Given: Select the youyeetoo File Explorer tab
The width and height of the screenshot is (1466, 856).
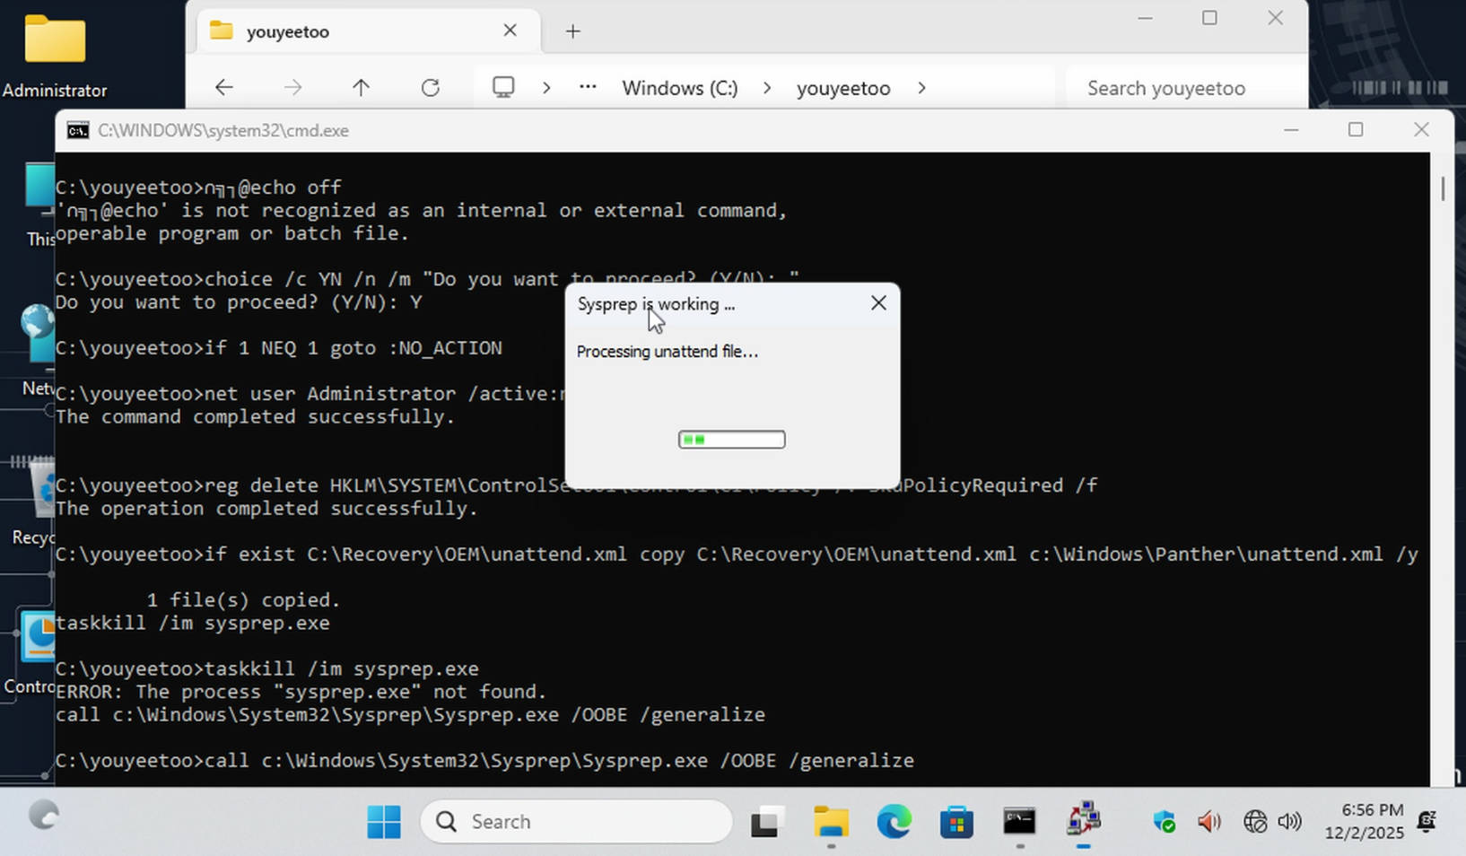Looking at the screenshot, I should 359,31.
